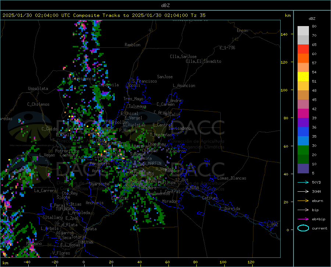The width and height of the screenshot is (331, 267).
Task: Click the 'eburn' legend label
Action: tap(317, 201)
